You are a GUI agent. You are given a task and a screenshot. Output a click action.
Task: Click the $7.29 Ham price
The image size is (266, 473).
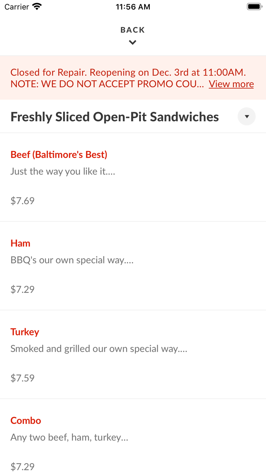pyautogui.click(x=22, y=289)
